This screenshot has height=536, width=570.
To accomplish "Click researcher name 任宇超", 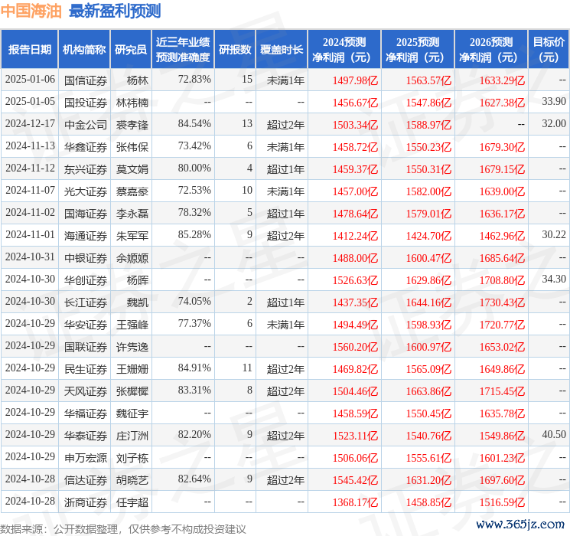I will (132, 502).
